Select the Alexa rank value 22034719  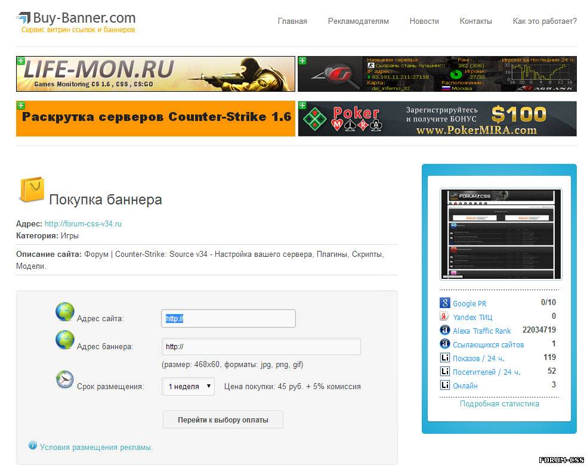point(539,330)
